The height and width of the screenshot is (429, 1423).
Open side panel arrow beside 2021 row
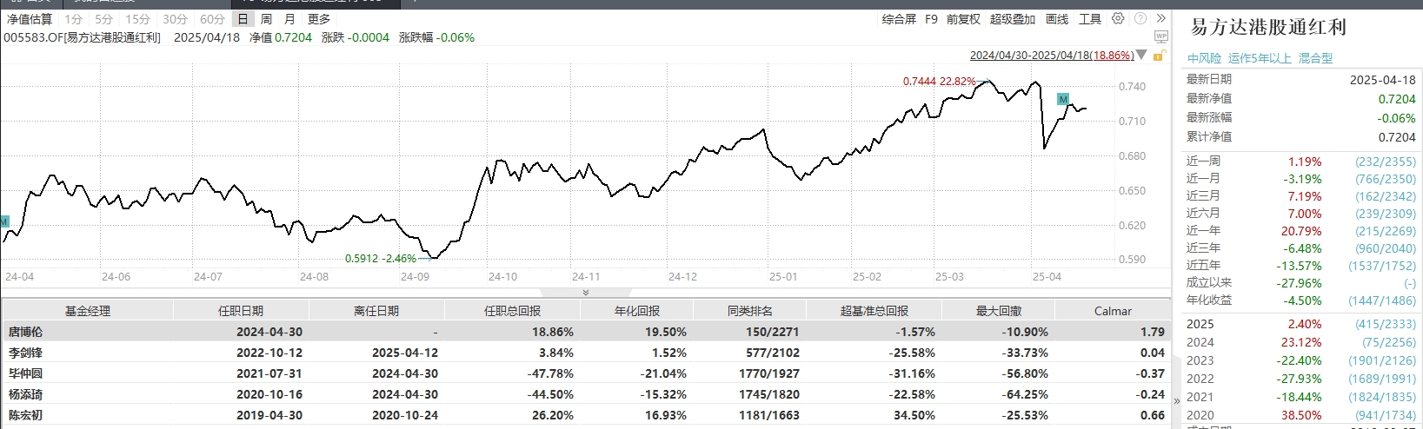(1178, 399)
